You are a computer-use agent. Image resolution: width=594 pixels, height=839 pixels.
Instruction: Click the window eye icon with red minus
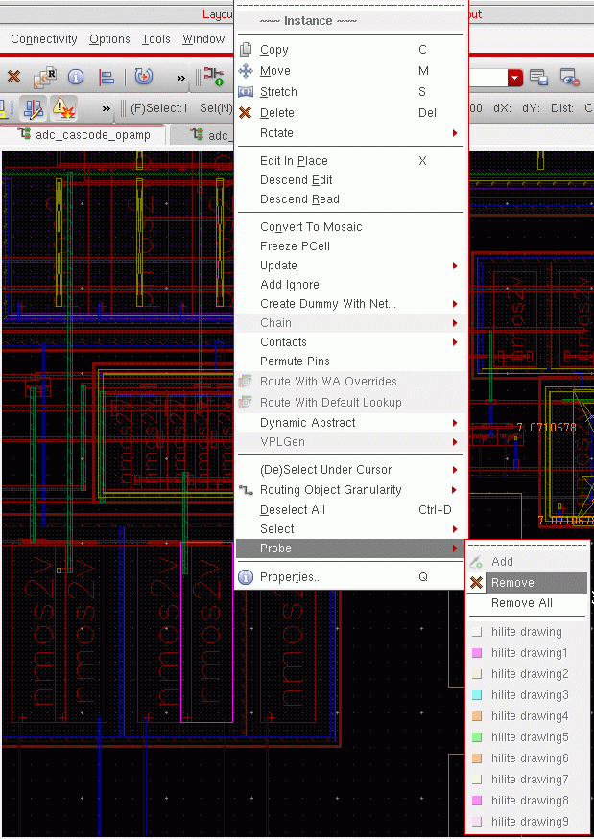(x=570, y=78)
